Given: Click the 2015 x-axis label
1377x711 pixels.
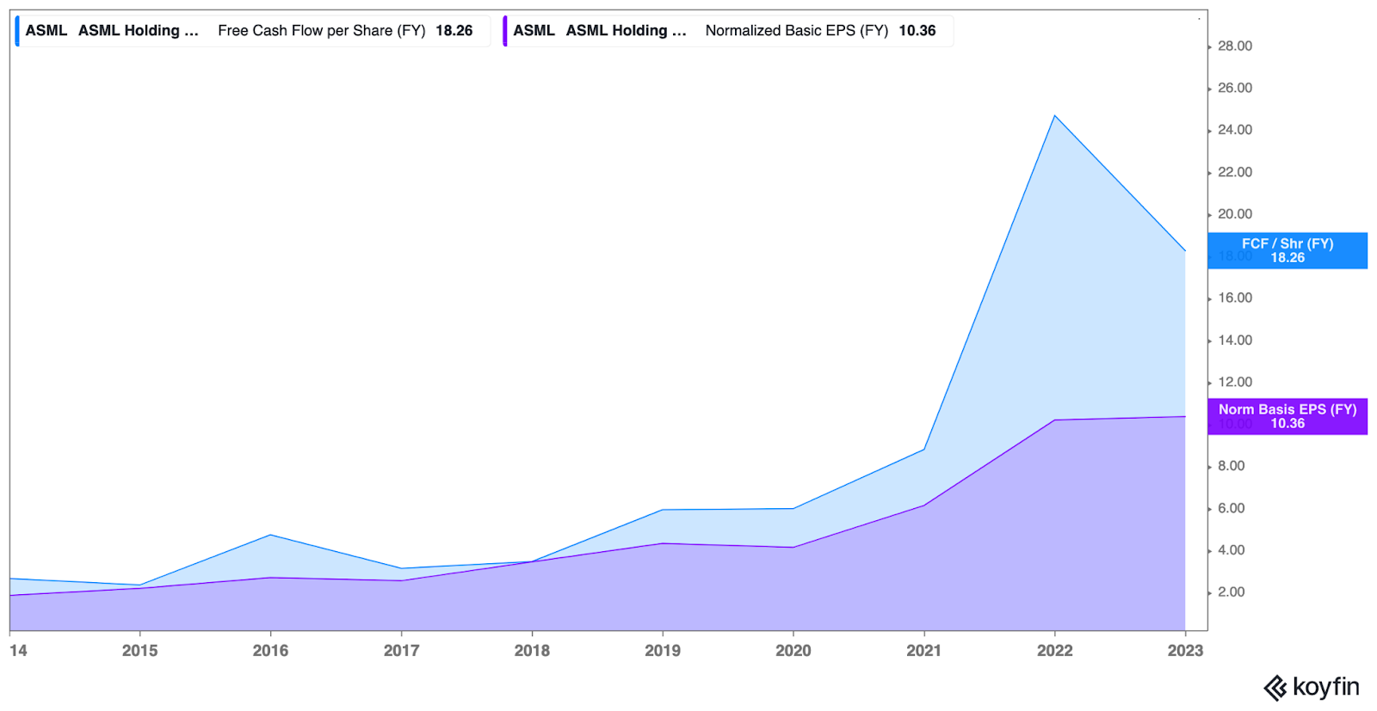Looking at the screenshot, I should click(139, 651).
